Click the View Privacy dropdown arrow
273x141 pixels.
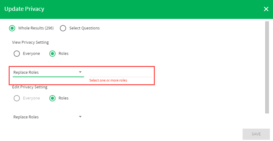(x=80, y=72)
